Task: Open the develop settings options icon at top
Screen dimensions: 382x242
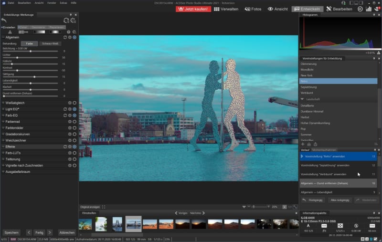Action: [73, 21]
